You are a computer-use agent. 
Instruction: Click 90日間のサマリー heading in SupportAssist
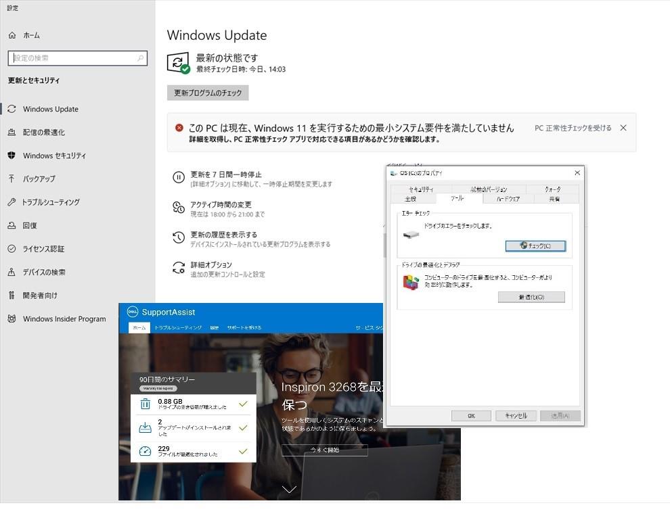167,379
